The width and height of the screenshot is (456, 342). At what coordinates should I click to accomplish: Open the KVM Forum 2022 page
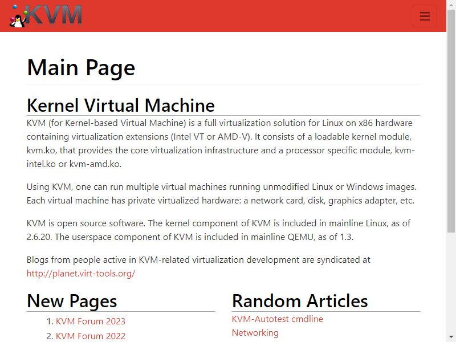point(91,336)
